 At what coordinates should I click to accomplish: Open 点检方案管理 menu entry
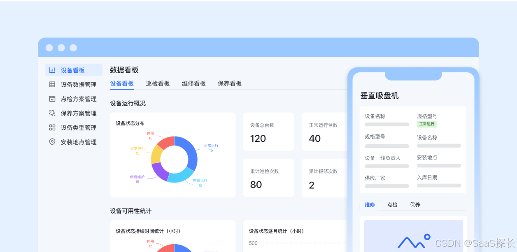(74, 99)
